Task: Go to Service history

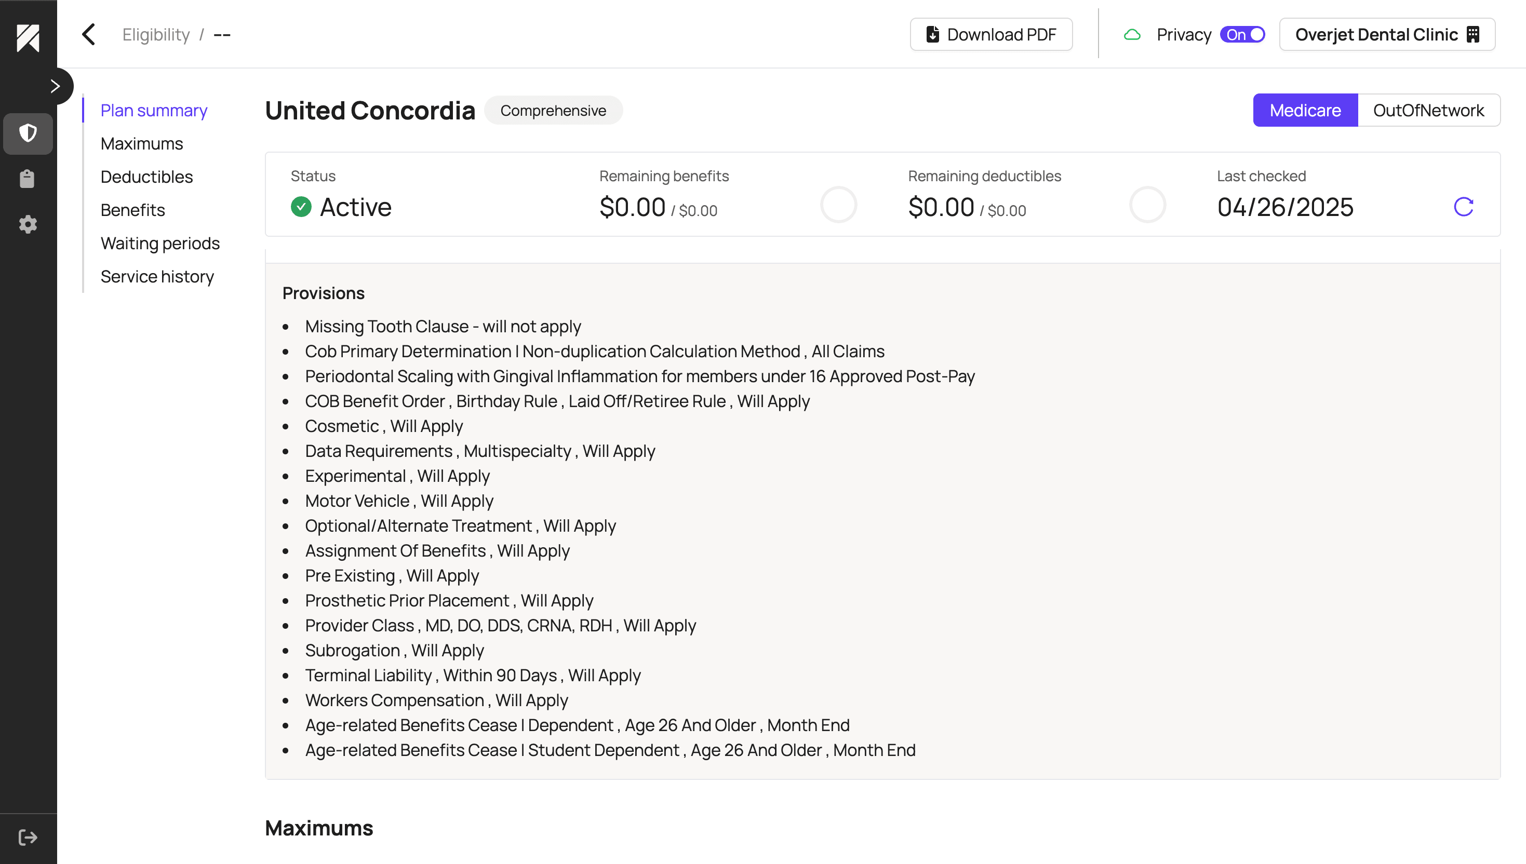Action: 157,276
